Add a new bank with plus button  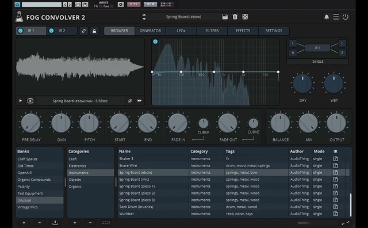(x=24, y=223)
